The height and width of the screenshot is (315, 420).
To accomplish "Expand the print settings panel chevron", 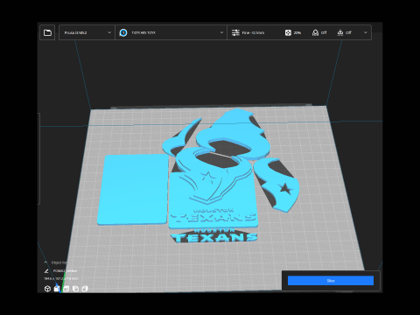I will [366, 32].
